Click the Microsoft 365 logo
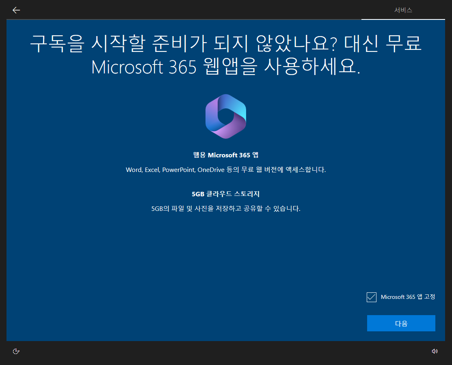This screenshot has height=365, width=452. pos(226,116)
